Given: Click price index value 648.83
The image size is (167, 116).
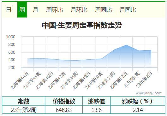Looking at the screenshot, I should [x=64, y=110].
